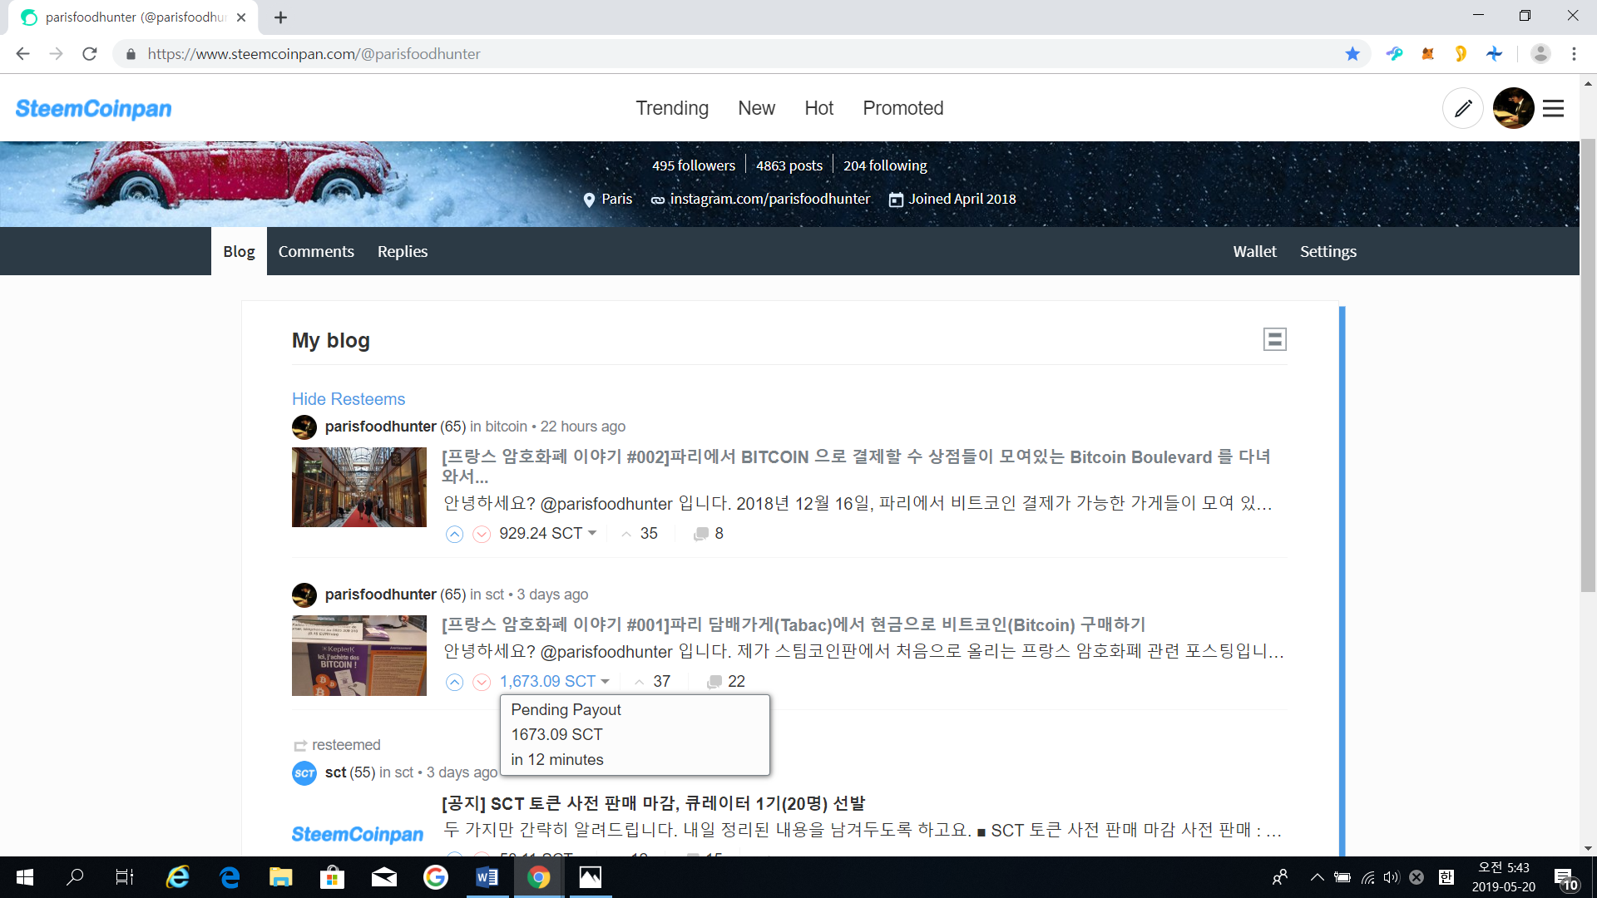
Task: Open the Bitcoin Boulevard post thumbnail
Action: point(359,487)
